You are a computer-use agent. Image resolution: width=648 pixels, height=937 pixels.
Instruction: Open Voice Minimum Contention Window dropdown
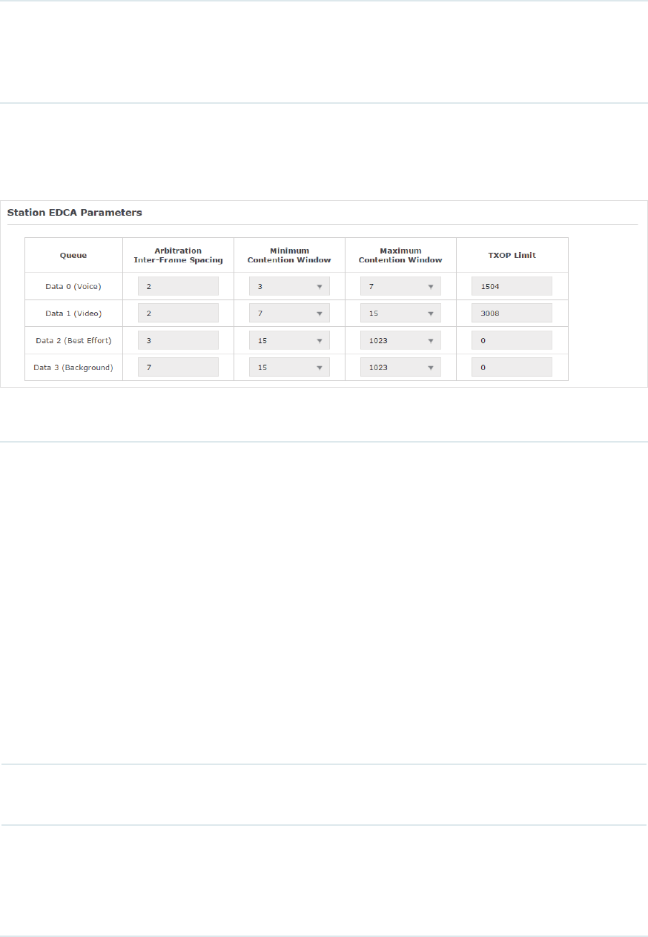tap(289, 286)
